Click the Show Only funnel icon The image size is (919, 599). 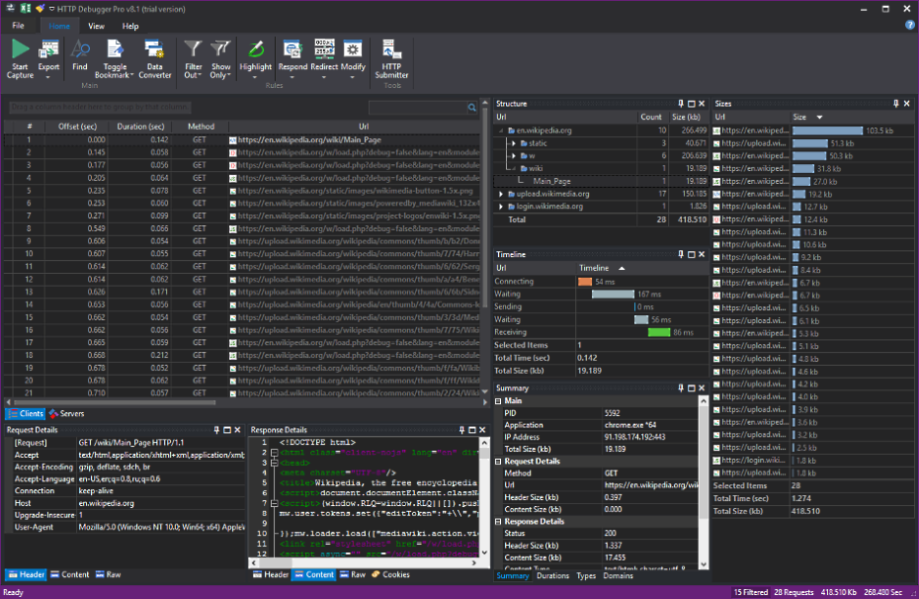(220, 49)
